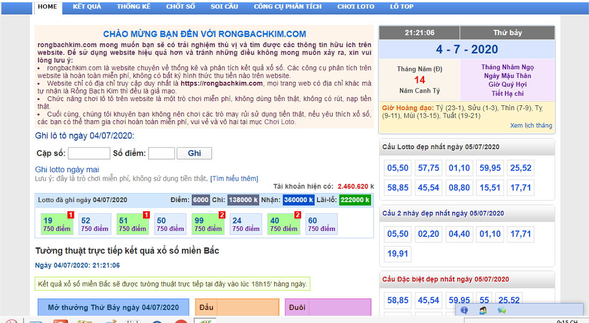This screenshot has height=323, width=589.
Task: Select recorded lotto number 50 card
Action: click(170, 224)
